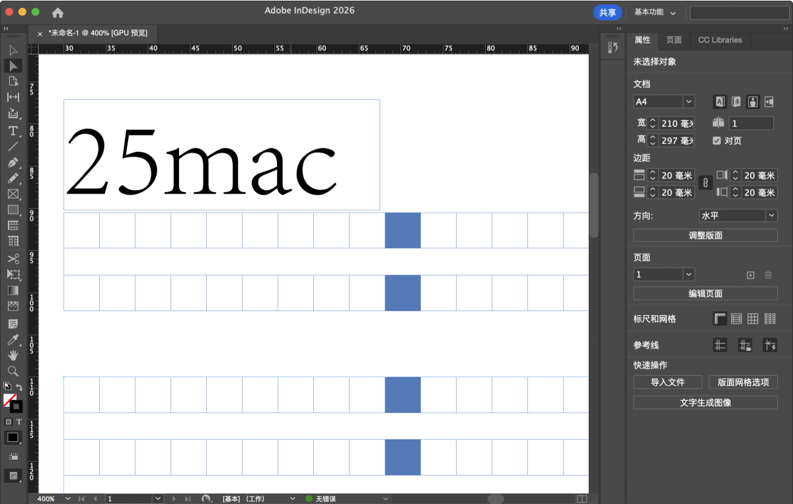Select the Scissors tool

coord(13,258)
